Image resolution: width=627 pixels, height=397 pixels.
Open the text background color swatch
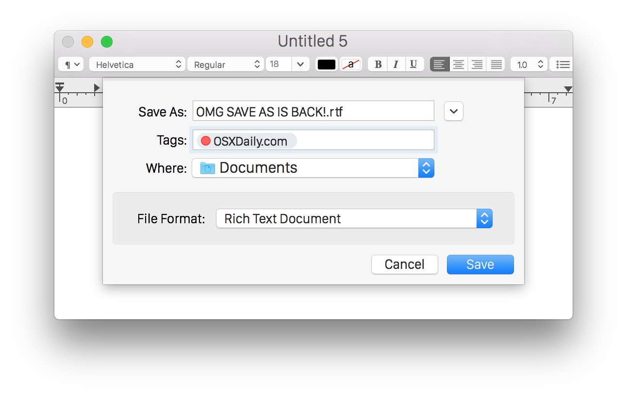point(351,65)
